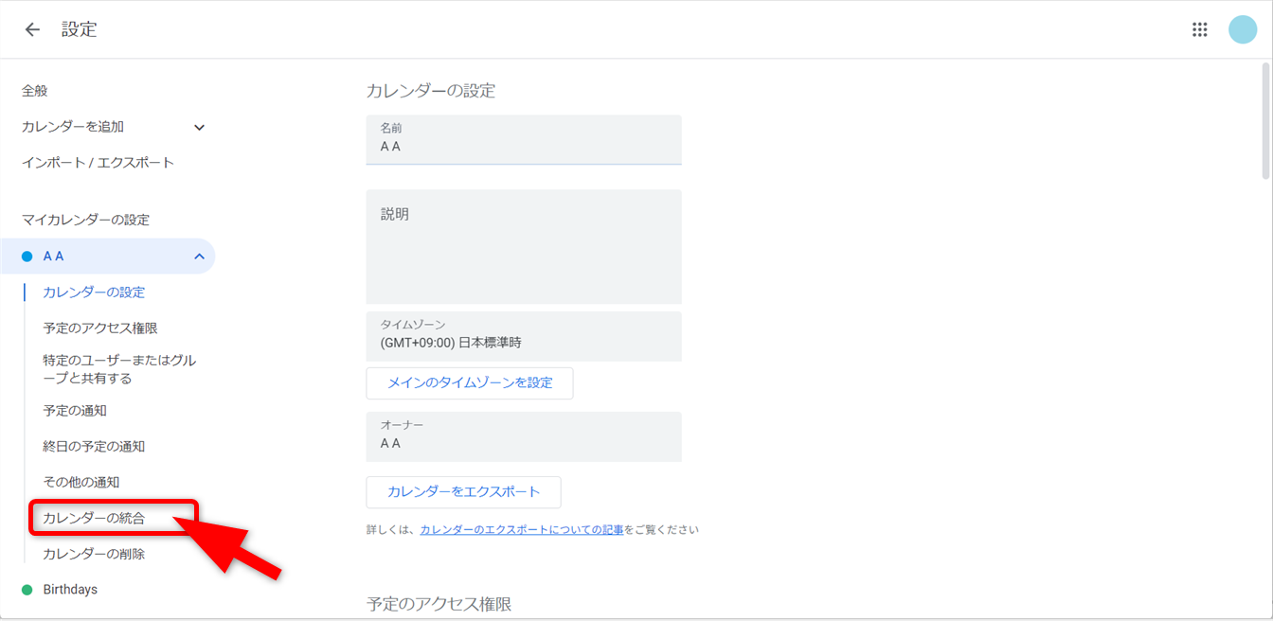The width and height of the screenshot is (1273, 621).
Task: Select カレンダーの設定 sidebar item
Action: [x=94, y=293]
